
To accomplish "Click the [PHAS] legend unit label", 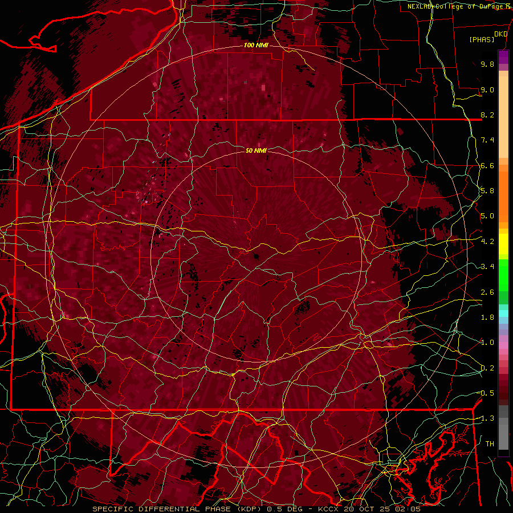I will pyautogui.click(x=482, y=40).
